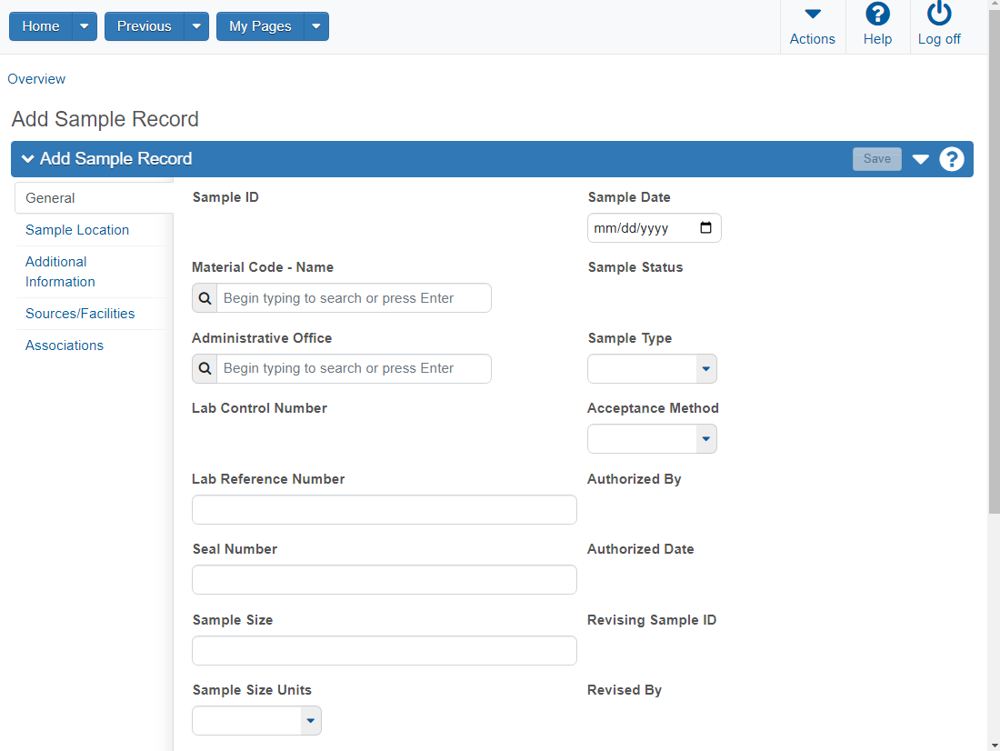Expand the My Pages dropdown arrow
1000x751 pixels.
tap(316, 26)
